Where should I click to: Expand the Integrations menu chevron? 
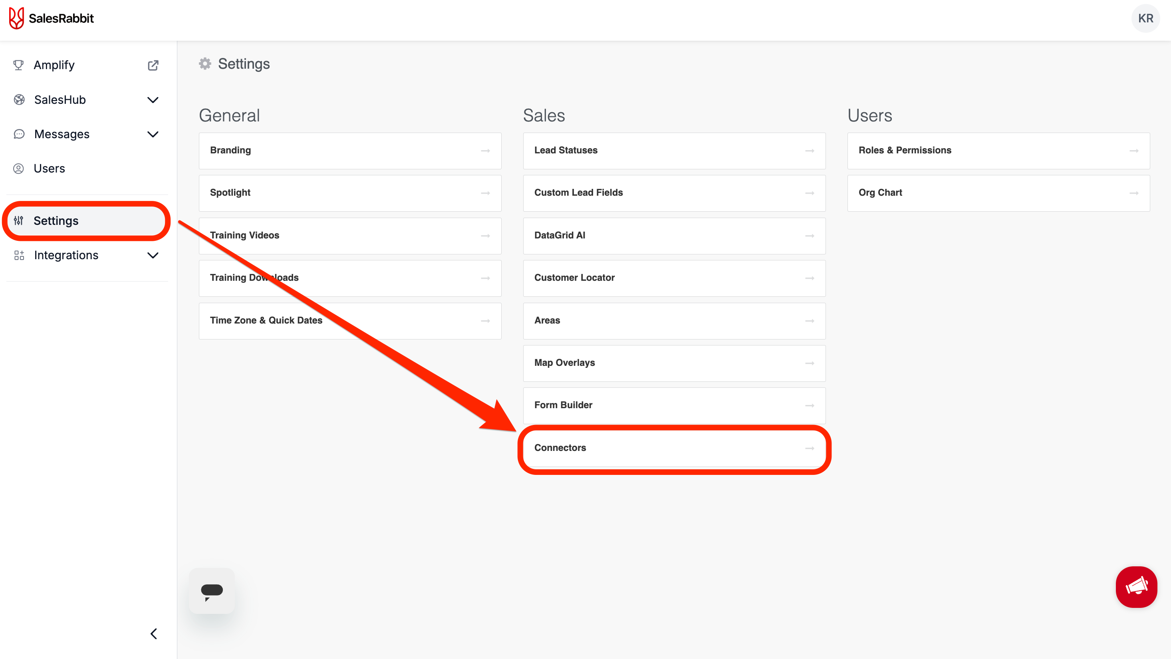153,256
